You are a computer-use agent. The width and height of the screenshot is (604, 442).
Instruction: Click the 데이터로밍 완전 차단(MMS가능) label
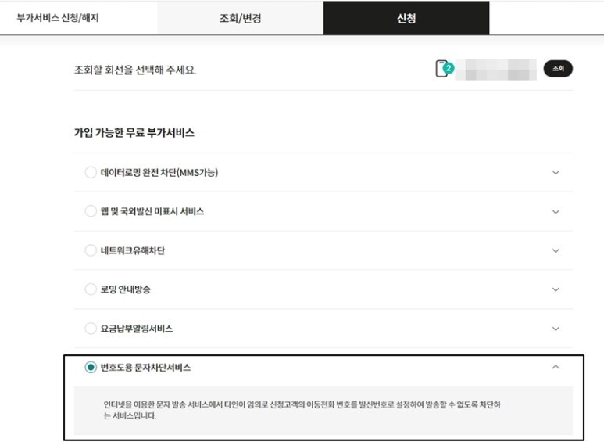coord(159,172)
